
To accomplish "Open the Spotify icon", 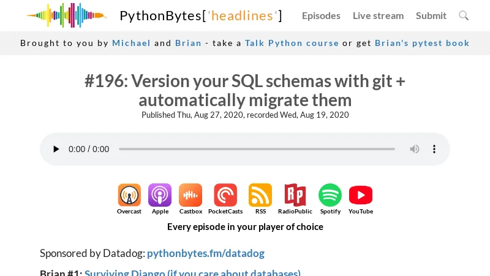I will (x=330, y=196).
